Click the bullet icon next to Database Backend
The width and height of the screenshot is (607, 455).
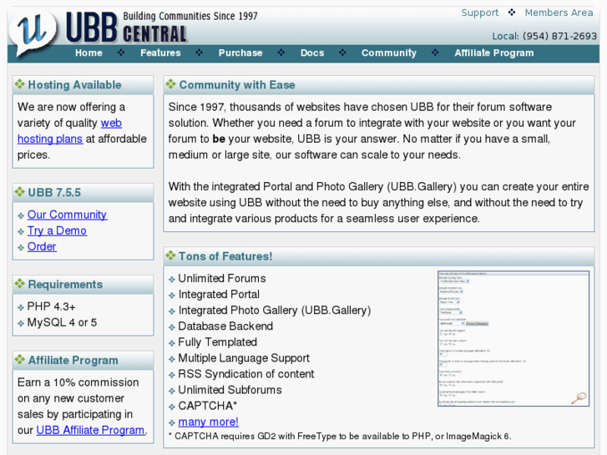[x=172, y=327]
